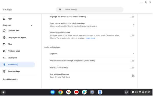The height and width of the screenshot is (96, 153).
Task: Click the battery icon in system tray
Action: point(143,92)
